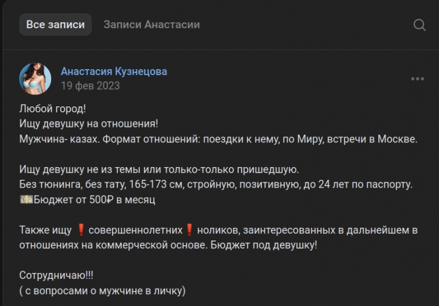Click the «с вопросами о мужчине в личку» line

(x=102, y=291)
